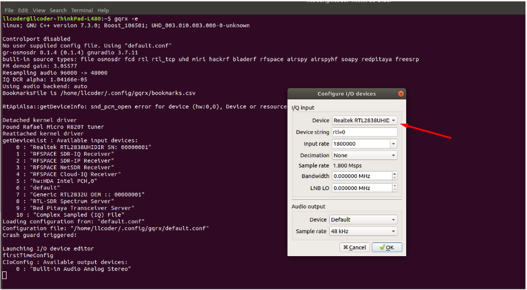Open the terminal File menu
527x290 pixels.
tap(9, 10)
